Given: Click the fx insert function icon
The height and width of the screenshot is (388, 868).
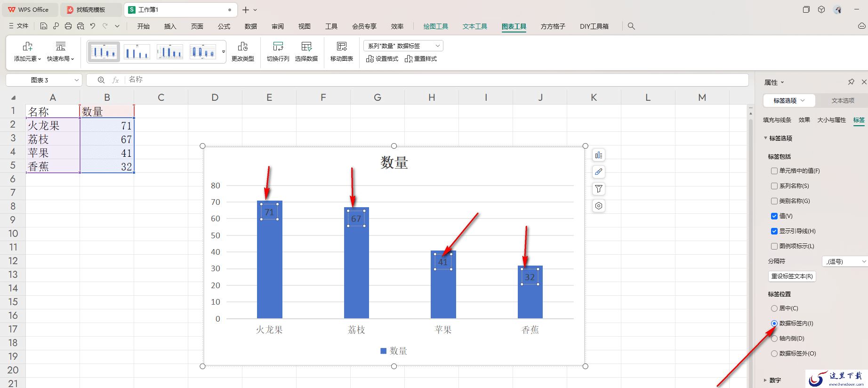Looking at the screenshot, I should click(x=115, y=80).
